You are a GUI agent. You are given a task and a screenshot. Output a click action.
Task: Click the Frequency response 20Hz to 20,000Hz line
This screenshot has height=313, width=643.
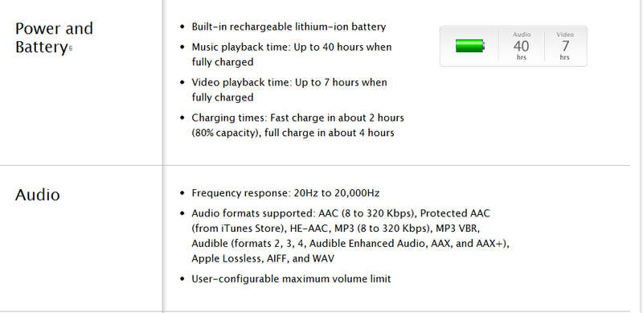[x=285, y=193]
